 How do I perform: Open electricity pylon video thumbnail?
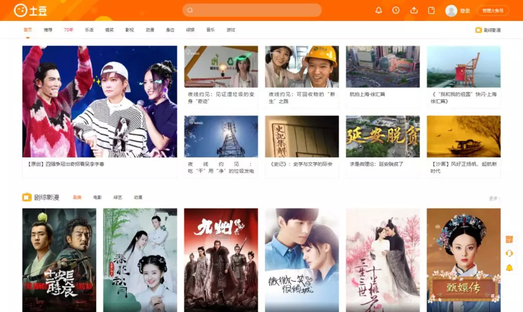(221, 137)
